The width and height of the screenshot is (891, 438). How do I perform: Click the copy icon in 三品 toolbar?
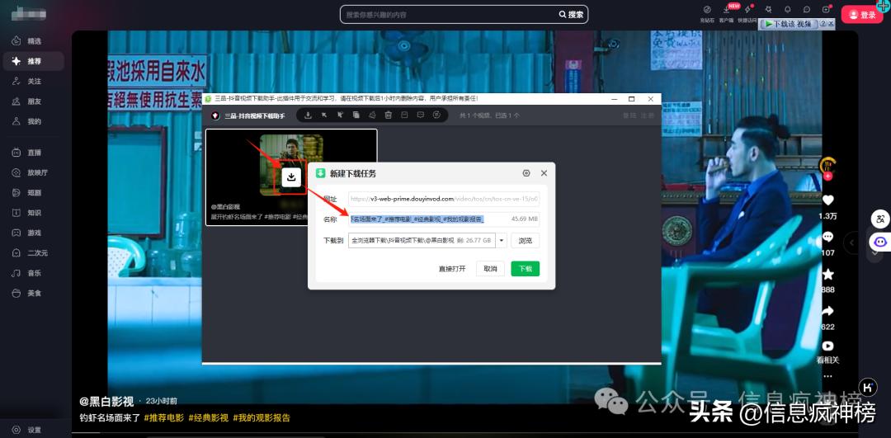pos(356,115)
